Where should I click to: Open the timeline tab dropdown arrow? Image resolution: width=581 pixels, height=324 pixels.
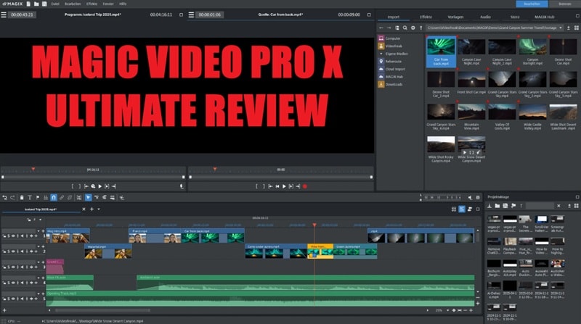pos(99,209)
